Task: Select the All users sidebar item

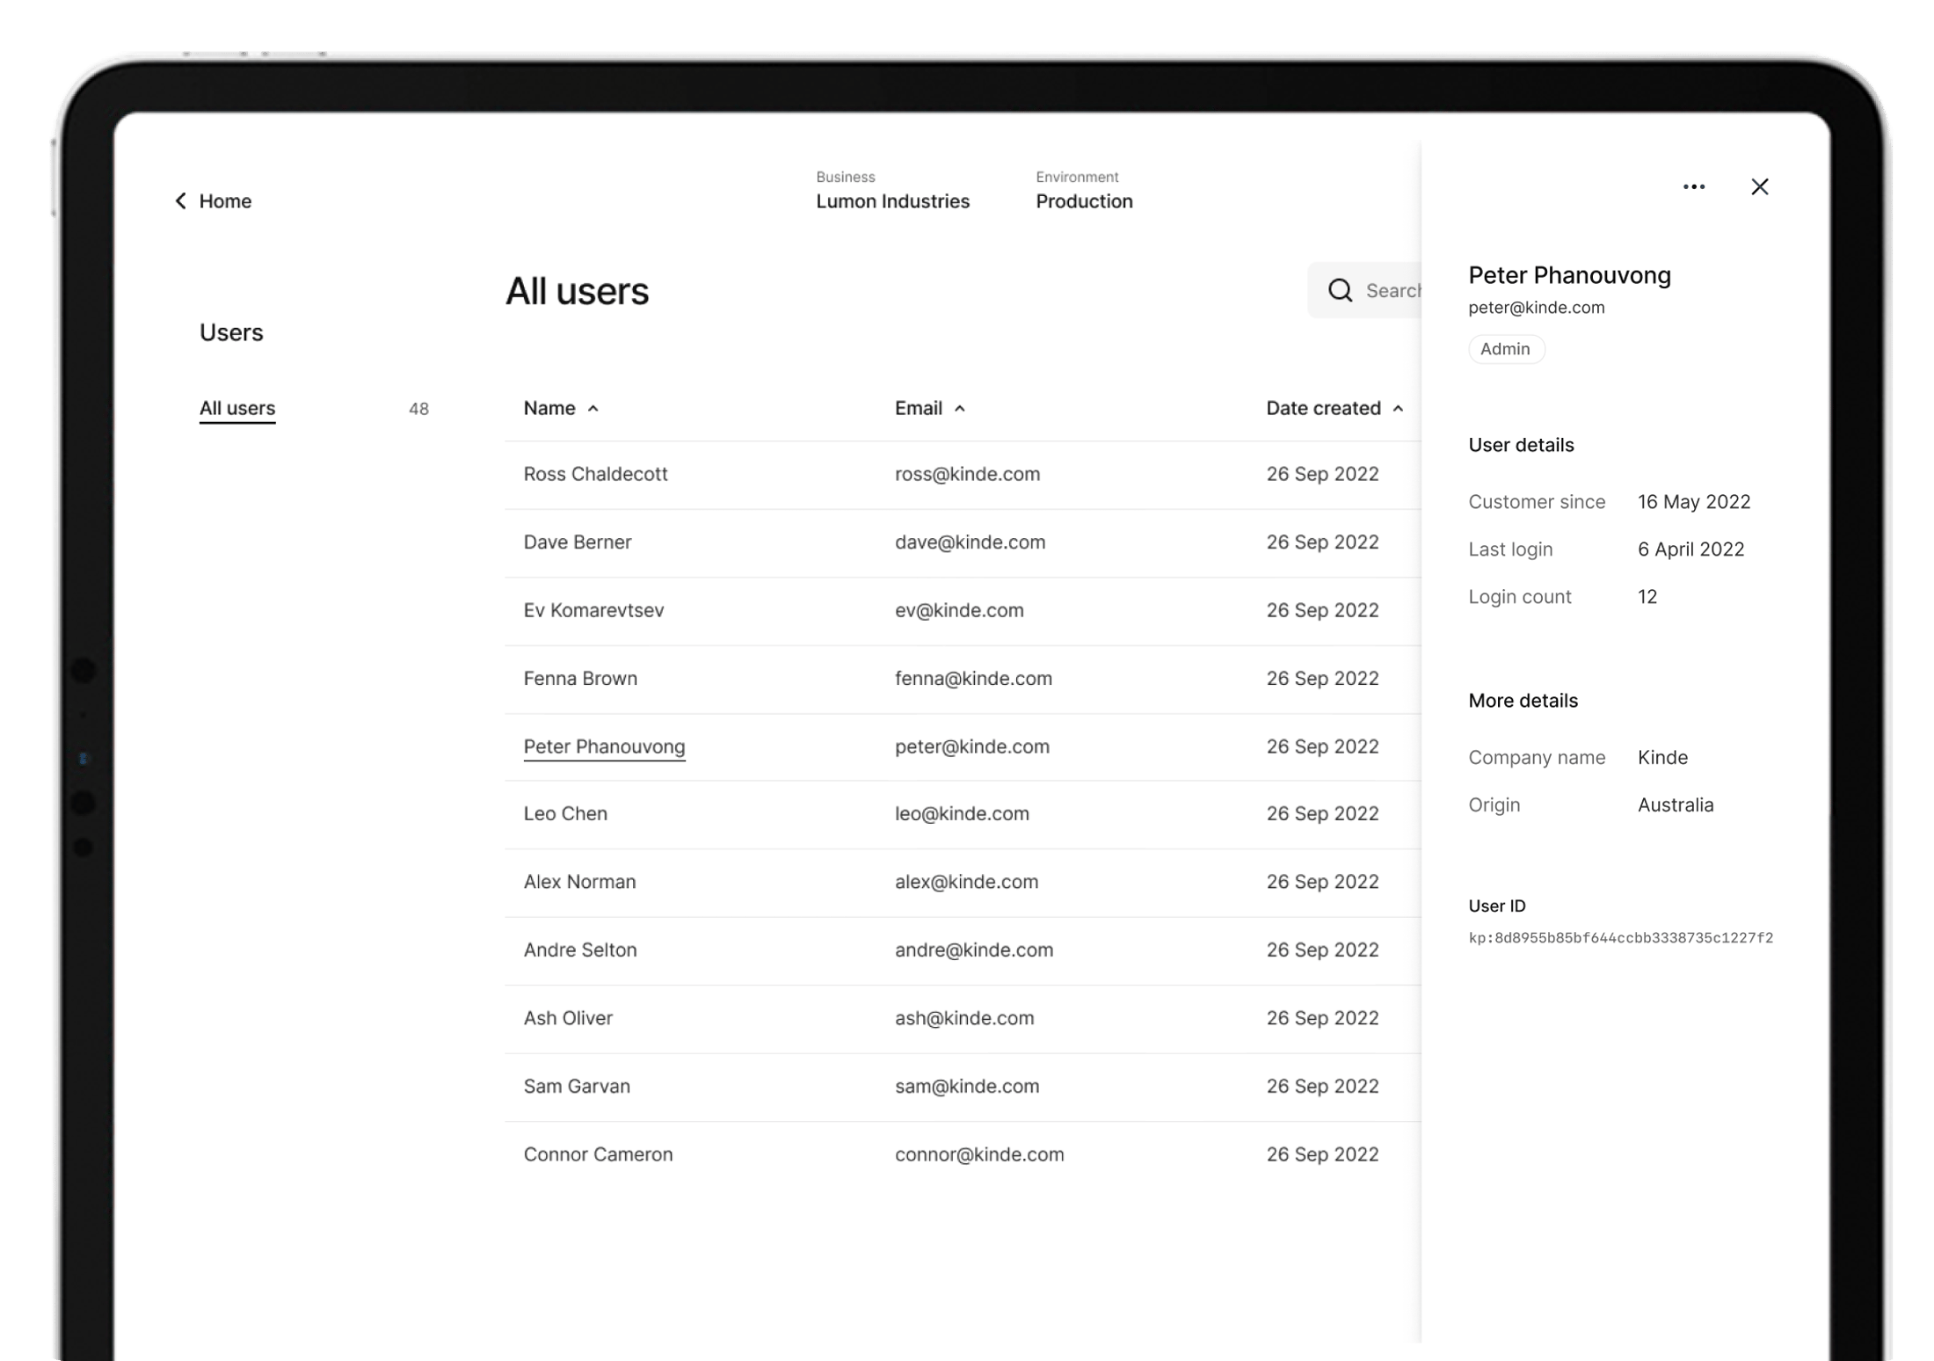Action: [x=236, y=407]
